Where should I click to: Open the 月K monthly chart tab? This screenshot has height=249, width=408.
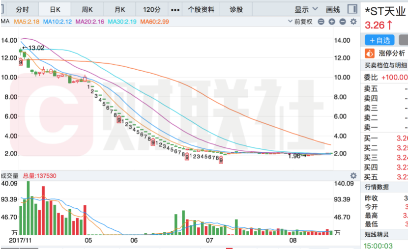119,9
